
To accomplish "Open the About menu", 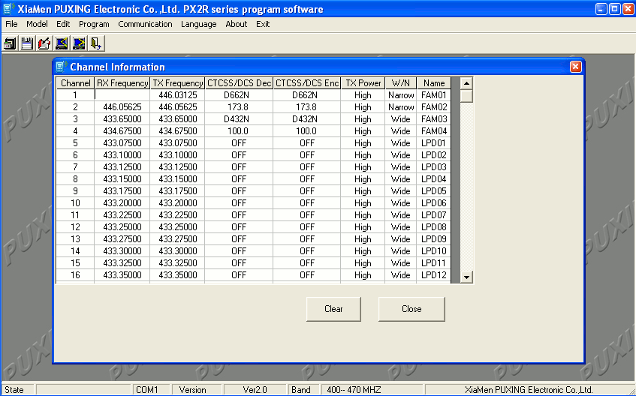I will tap(236, 24).
